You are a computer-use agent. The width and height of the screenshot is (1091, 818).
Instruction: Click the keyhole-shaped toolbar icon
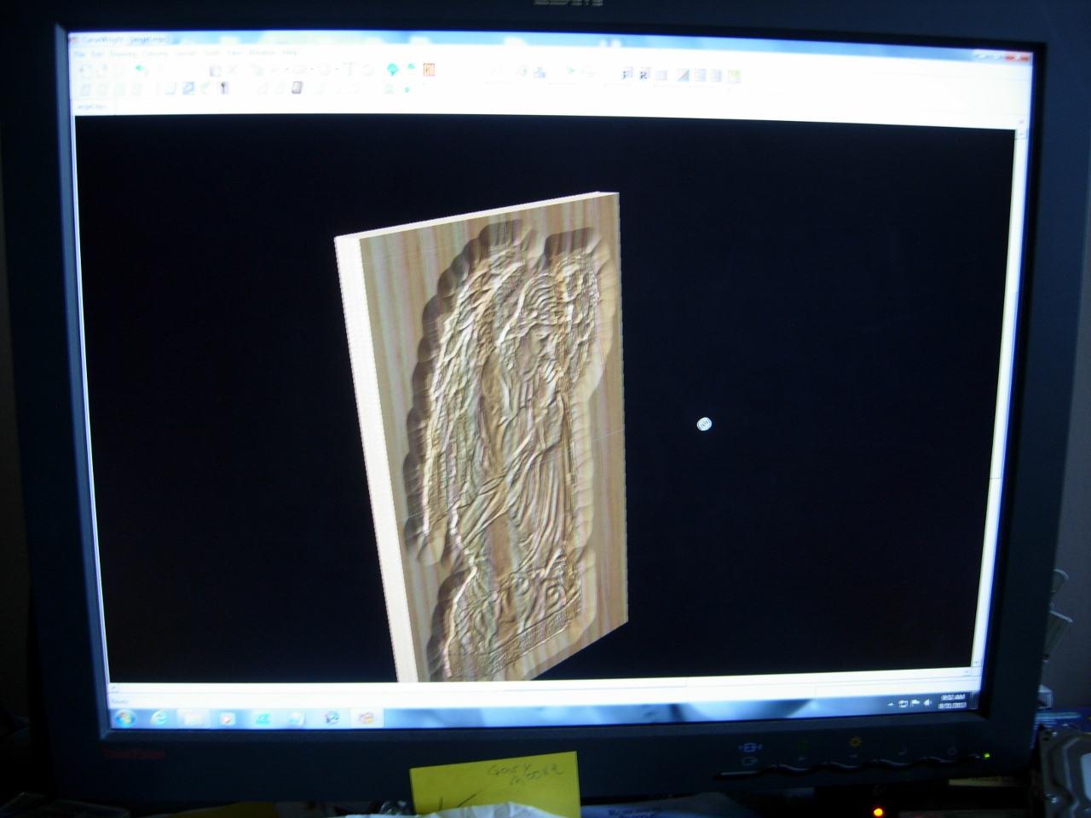pyautogui.click(x=223, y=87)
